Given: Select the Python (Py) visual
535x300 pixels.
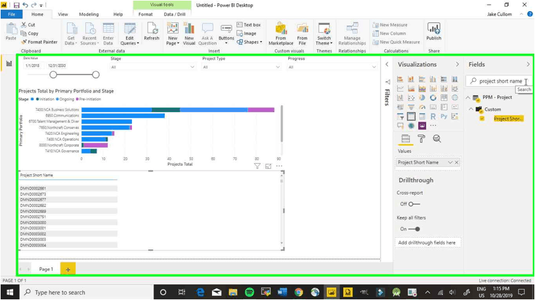Looking at the screenshot, I should [444, 117].
